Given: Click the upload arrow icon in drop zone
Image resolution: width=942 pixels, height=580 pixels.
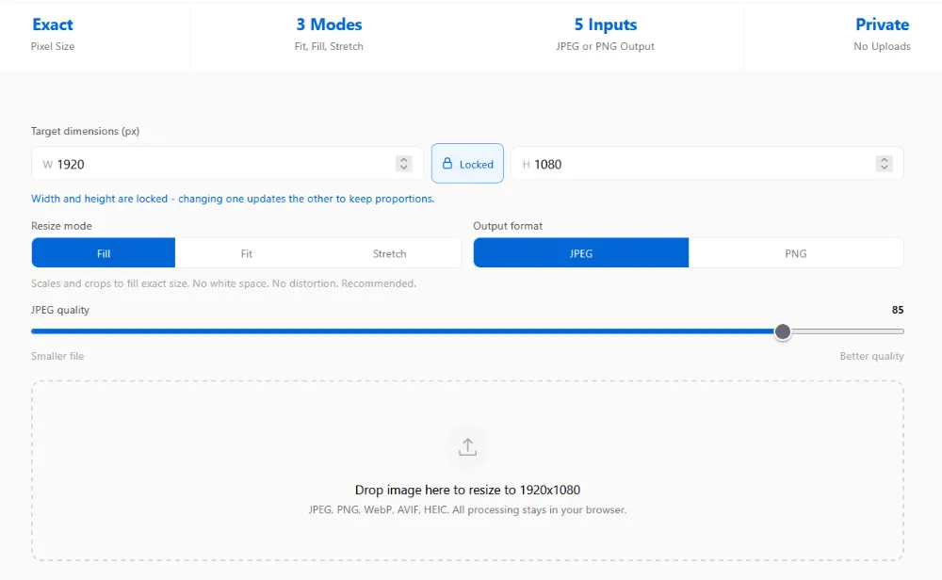Looking at the screenshot, I should 467,447.
